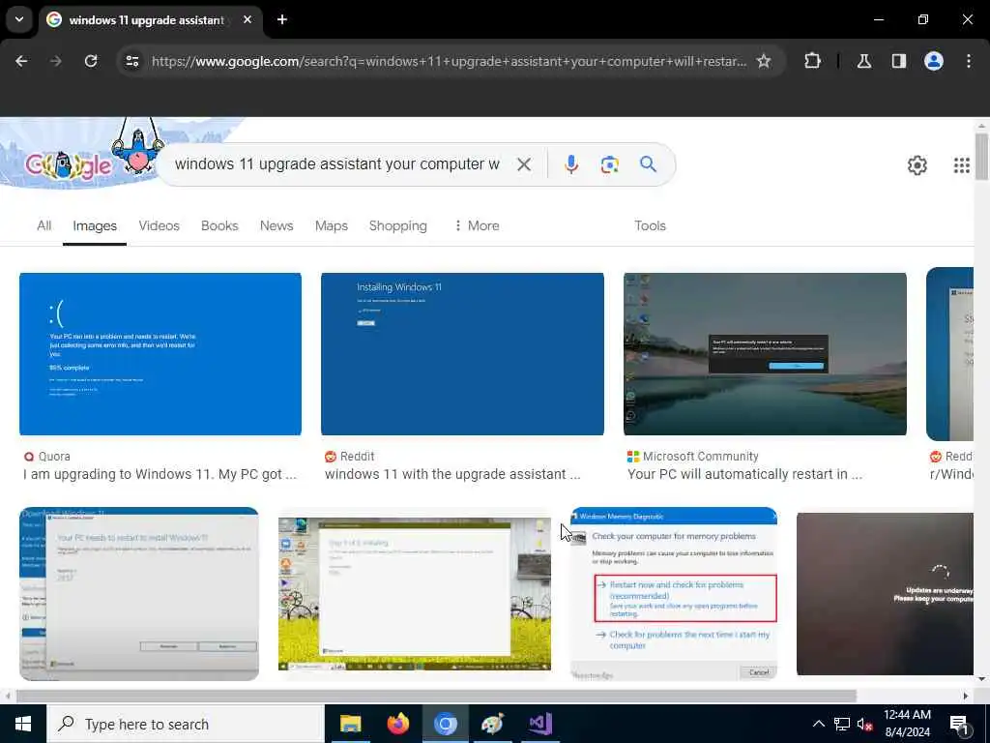Click the horizontal scrollbar right arrow
This screenshot has height=743, width=990.
pyautogui.click(x=966, y=696)
